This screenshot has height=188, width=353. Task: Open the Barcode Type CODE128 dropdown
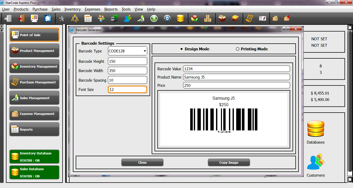tap(127, 51)
